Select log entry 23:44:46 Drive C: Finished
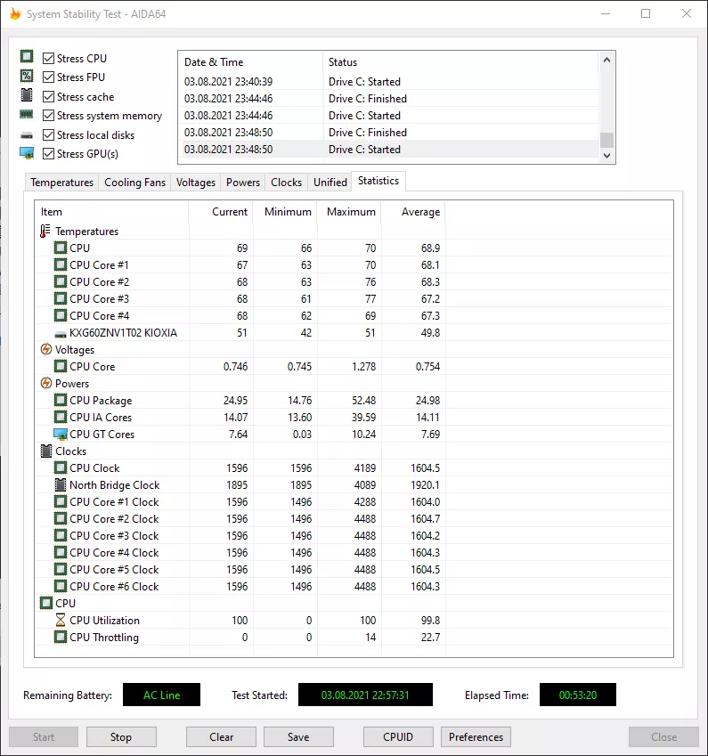The image size is (708, 756). [388, 98]
